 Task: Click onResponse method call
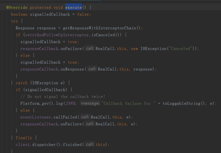(x=72, y=69)
